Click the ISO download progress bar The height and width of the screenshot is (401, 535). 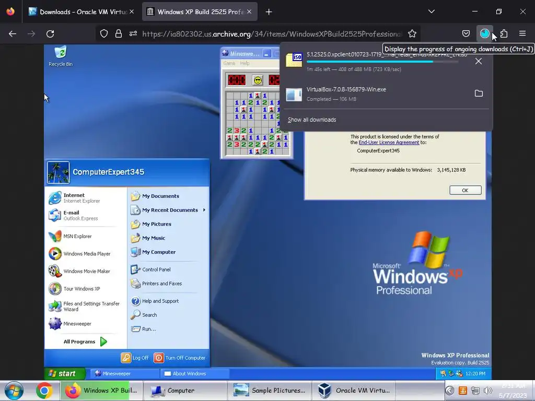(382, 62)
